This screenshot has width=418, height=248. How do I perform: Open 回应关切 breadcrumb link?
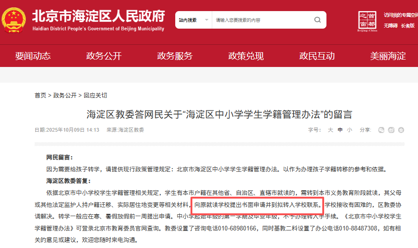pyautogui.click(x=95, y=95)
